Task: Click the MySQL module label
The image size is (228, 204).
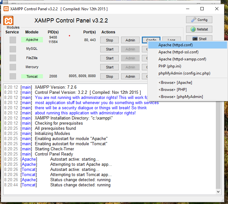Action: point(32,49)
